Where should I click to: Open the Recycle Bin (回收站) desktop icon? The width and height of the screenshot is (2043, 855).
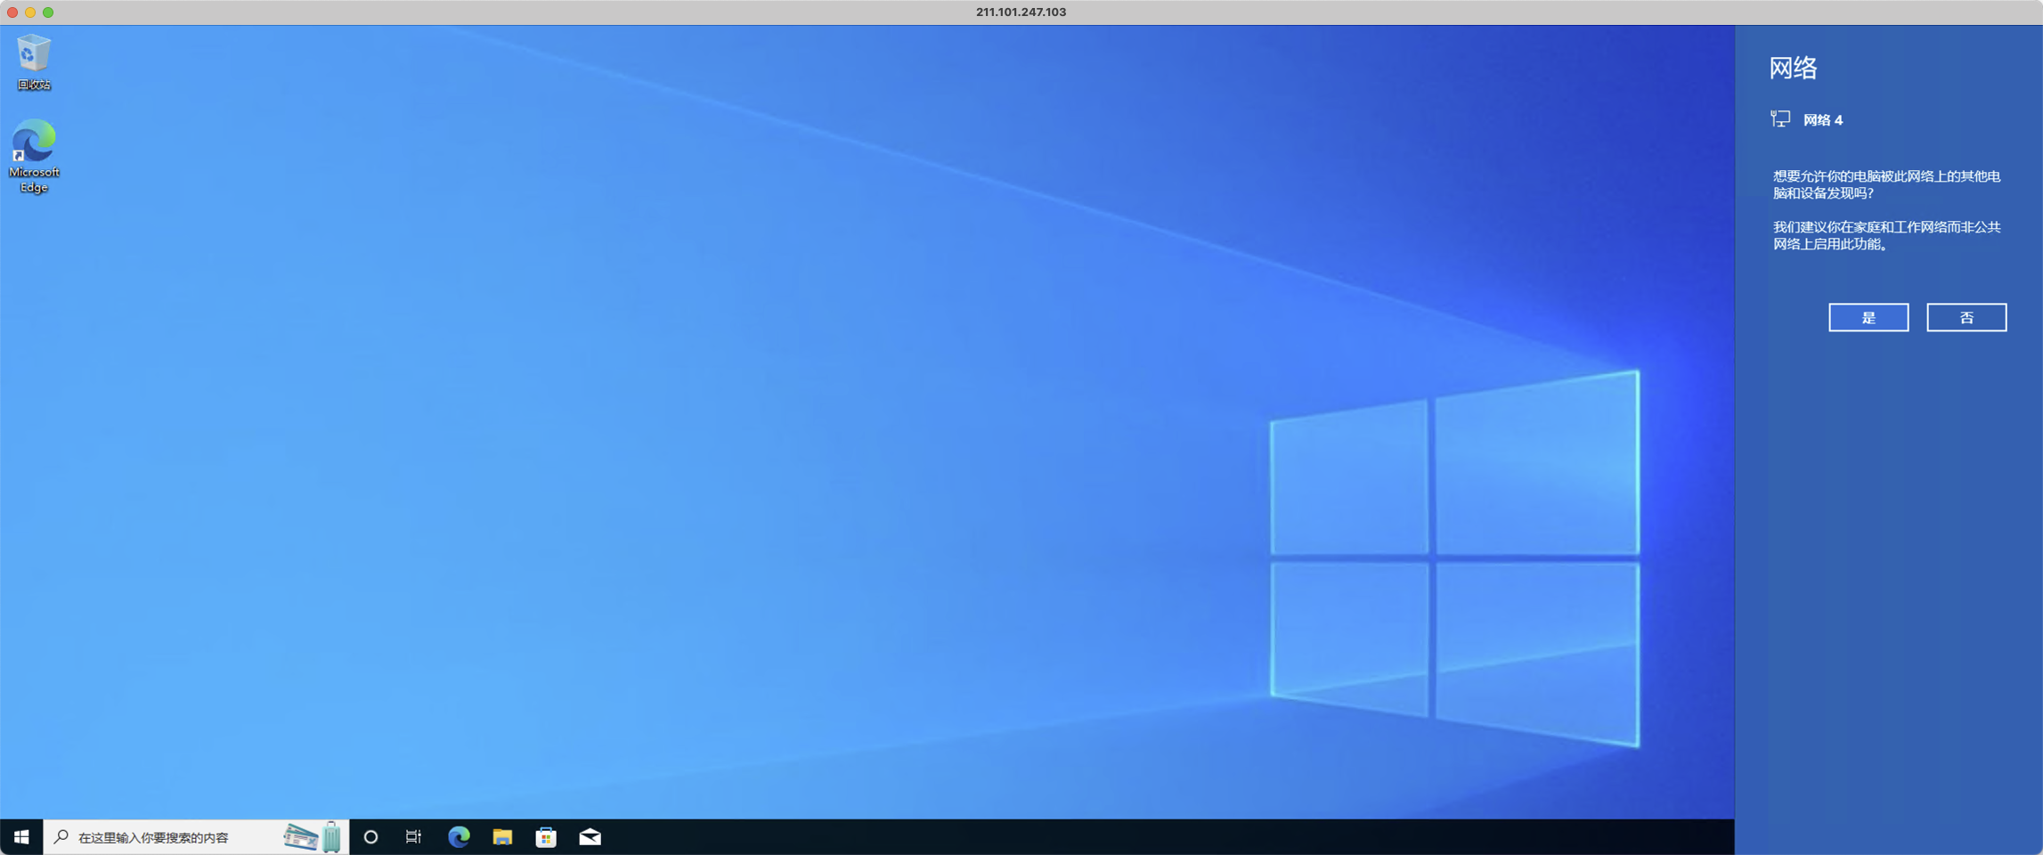[34, 61]
